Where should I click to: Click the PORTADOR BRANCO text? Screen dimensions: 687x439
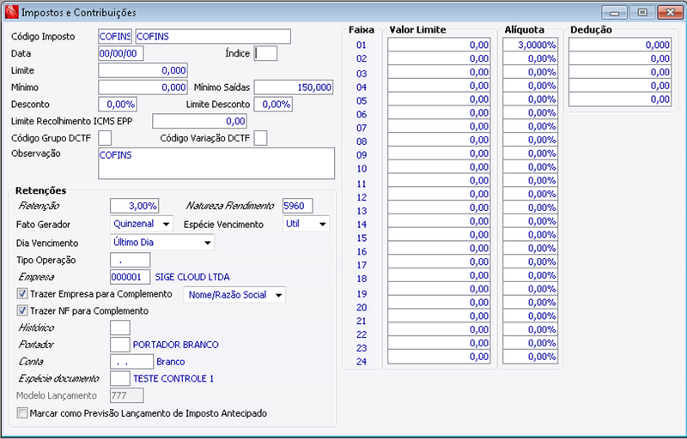click(176, 345)
